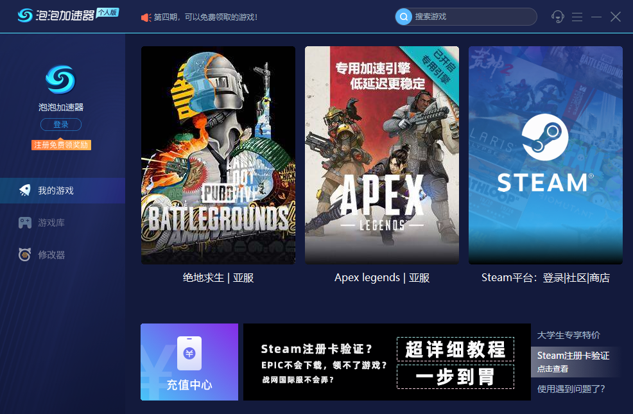Click the swirl user avatar
Viewport: 633px width, 414px height.
click(x=60, y=80)
